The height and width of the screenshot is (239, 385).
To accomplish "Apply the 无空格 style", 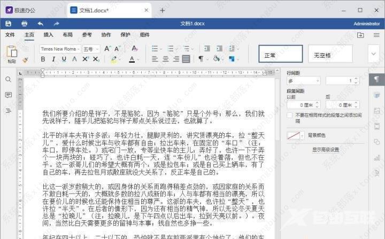I will pyautogui.click(x=330, y=54).
